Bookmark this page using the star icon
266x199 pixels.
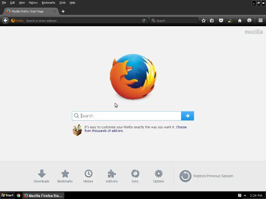click(204, 21)
